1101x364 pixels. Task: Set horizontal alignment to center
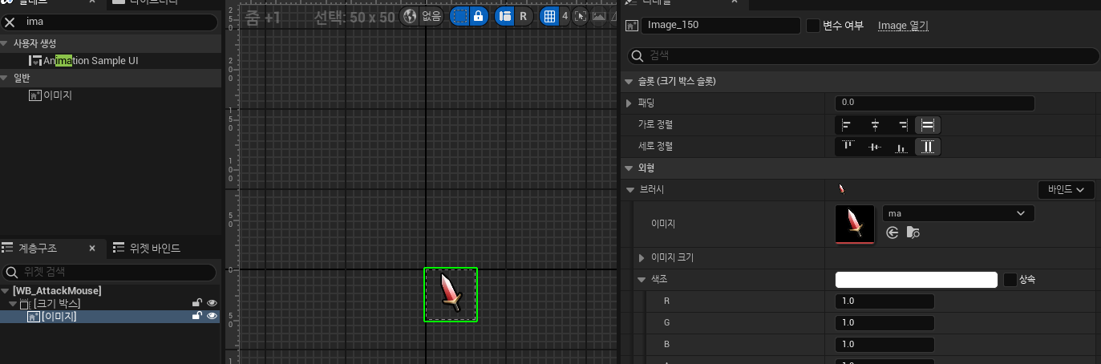875,124
